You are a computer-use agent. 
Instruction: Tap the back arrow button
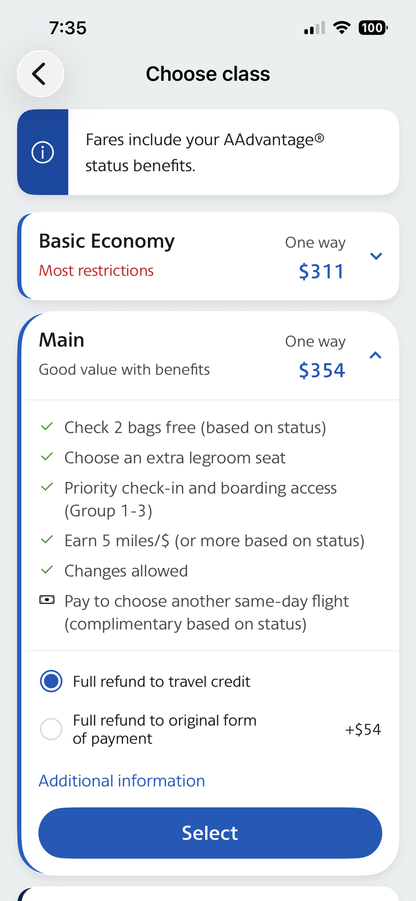click(x=40, y=74)
